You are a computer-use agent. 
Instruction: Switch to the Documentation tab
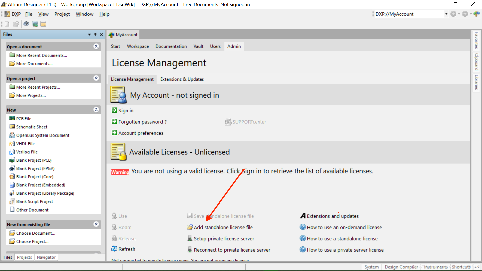(x=171, y=46)
